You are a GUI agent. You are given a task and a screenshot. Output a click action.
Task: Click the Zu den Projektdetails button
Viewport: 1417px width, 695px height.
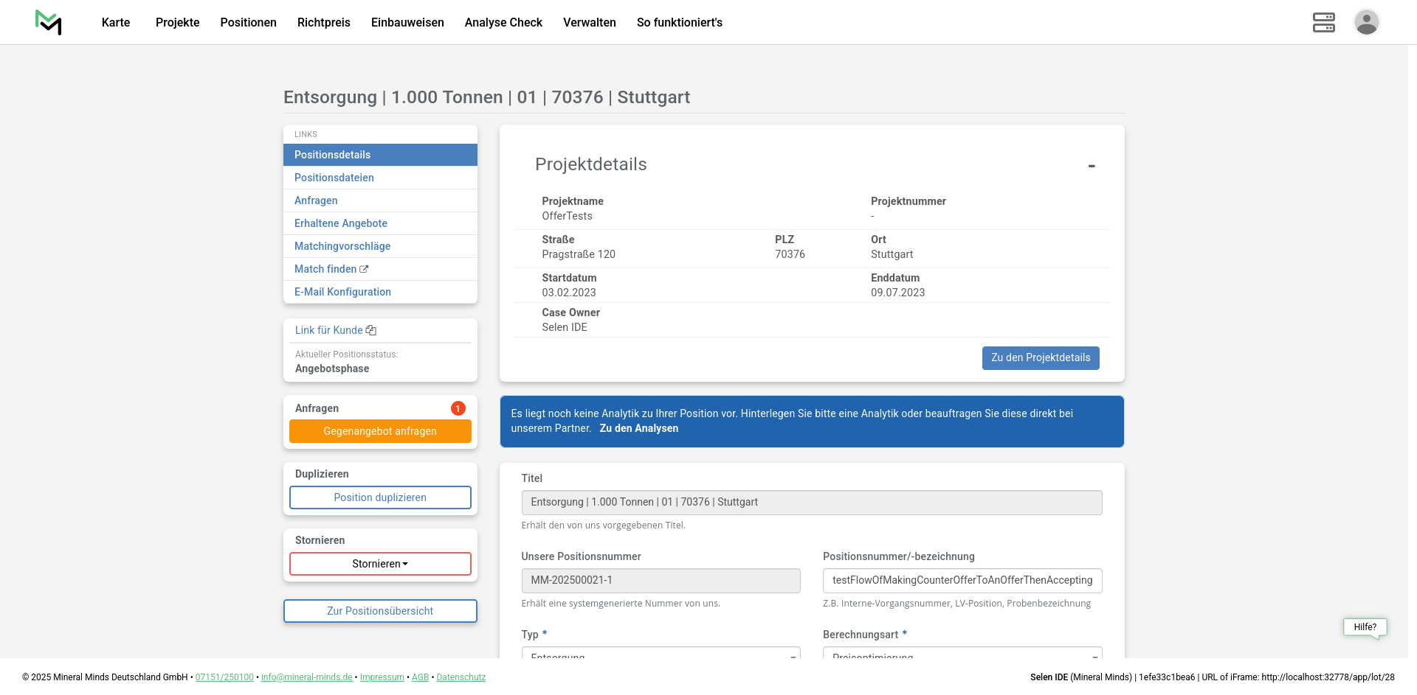(x=1040, y=358)
